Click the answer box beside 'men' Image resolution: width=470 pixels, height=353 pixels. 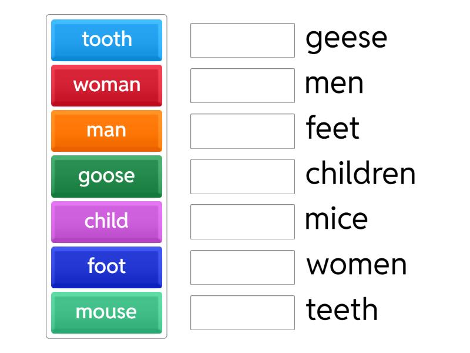(x=242, y=86)
